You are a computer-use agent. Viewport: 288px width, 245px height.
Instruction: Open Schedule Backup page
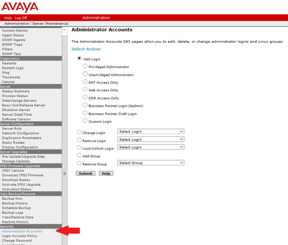(16, 208)
